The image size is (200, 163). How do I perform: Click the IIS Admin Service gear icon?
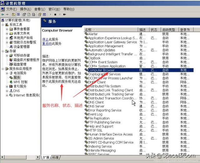tap(86, 138)
